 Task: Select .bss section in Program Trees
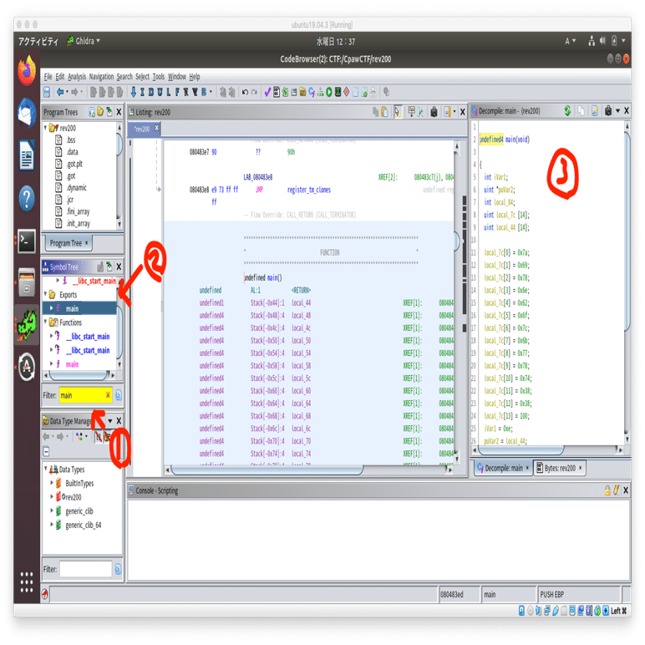(71, 140)
